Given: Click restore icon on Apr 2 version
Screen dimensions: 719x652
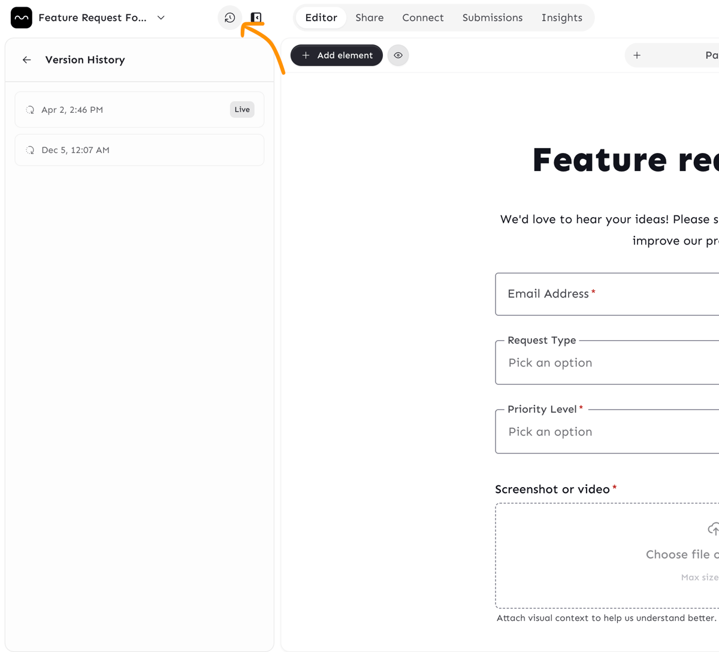Looking at the screenshot, I should coord(30,110).
